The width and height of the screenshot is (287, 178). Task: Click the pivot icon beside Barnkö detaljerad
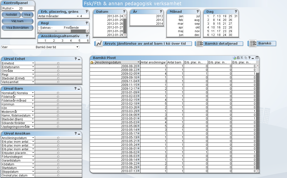200,43
